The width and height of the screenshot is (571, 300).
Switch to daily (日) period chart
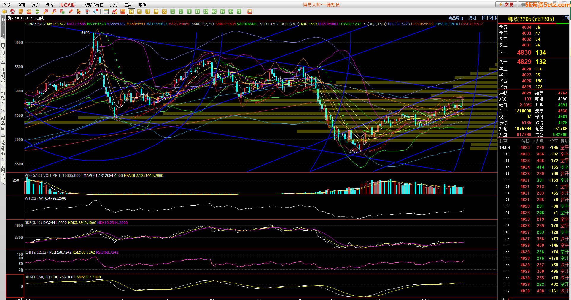[131, 12]
